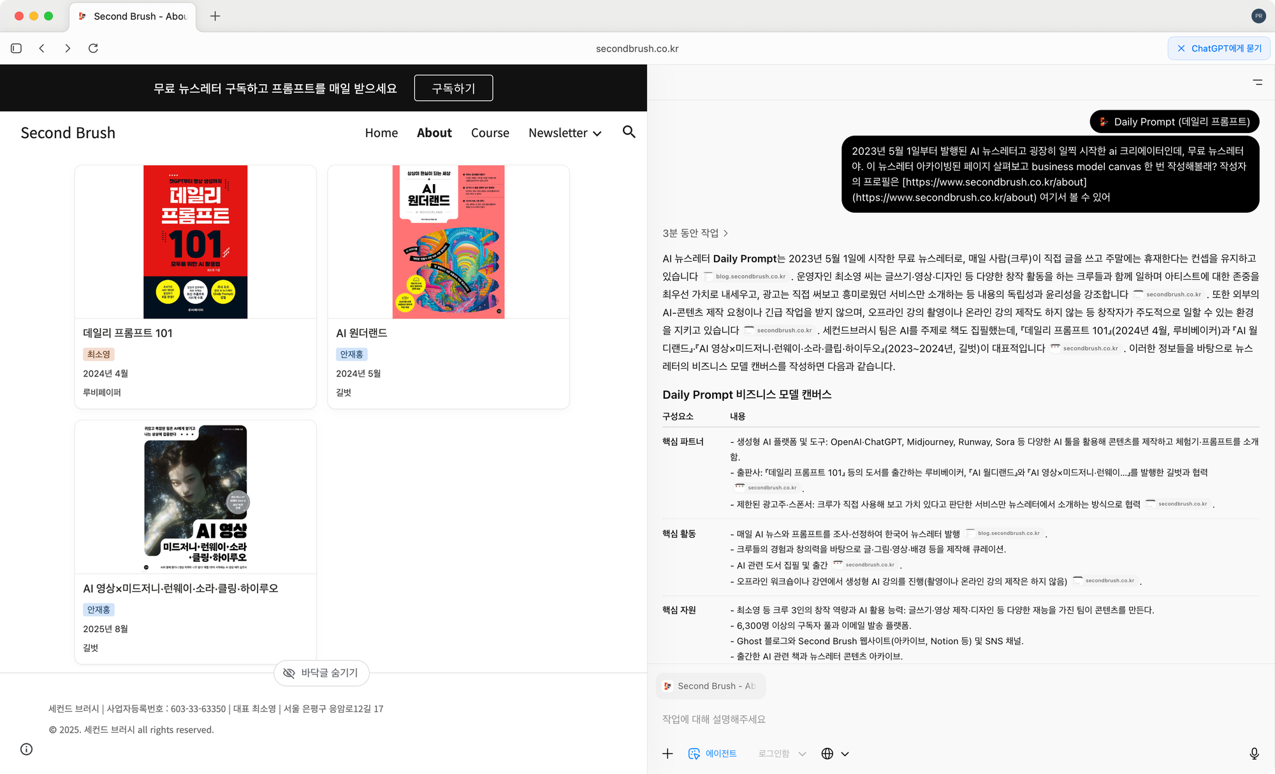Click the plus attachment icon in chat
Screen dimensions: 1275x774
(667, 754)
